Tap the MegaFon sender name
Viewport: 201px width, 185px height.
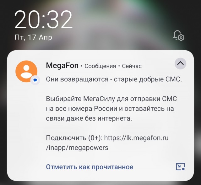[x=62, y=66]
